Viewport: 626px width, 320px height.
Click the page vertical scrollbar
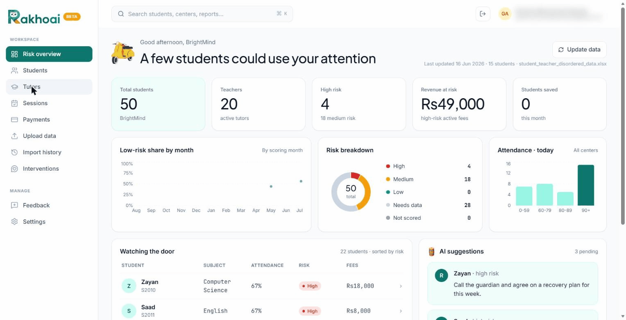(x=623, y=116)
